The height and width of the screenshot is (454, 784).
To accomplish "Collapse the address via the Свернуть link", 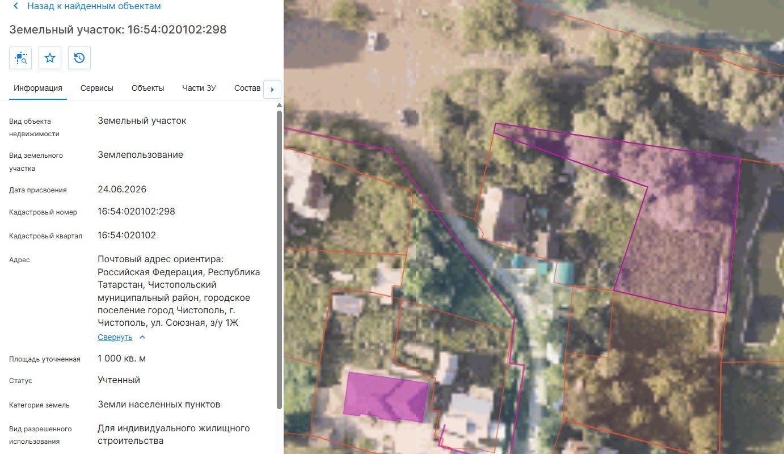I will coord(115,337).
